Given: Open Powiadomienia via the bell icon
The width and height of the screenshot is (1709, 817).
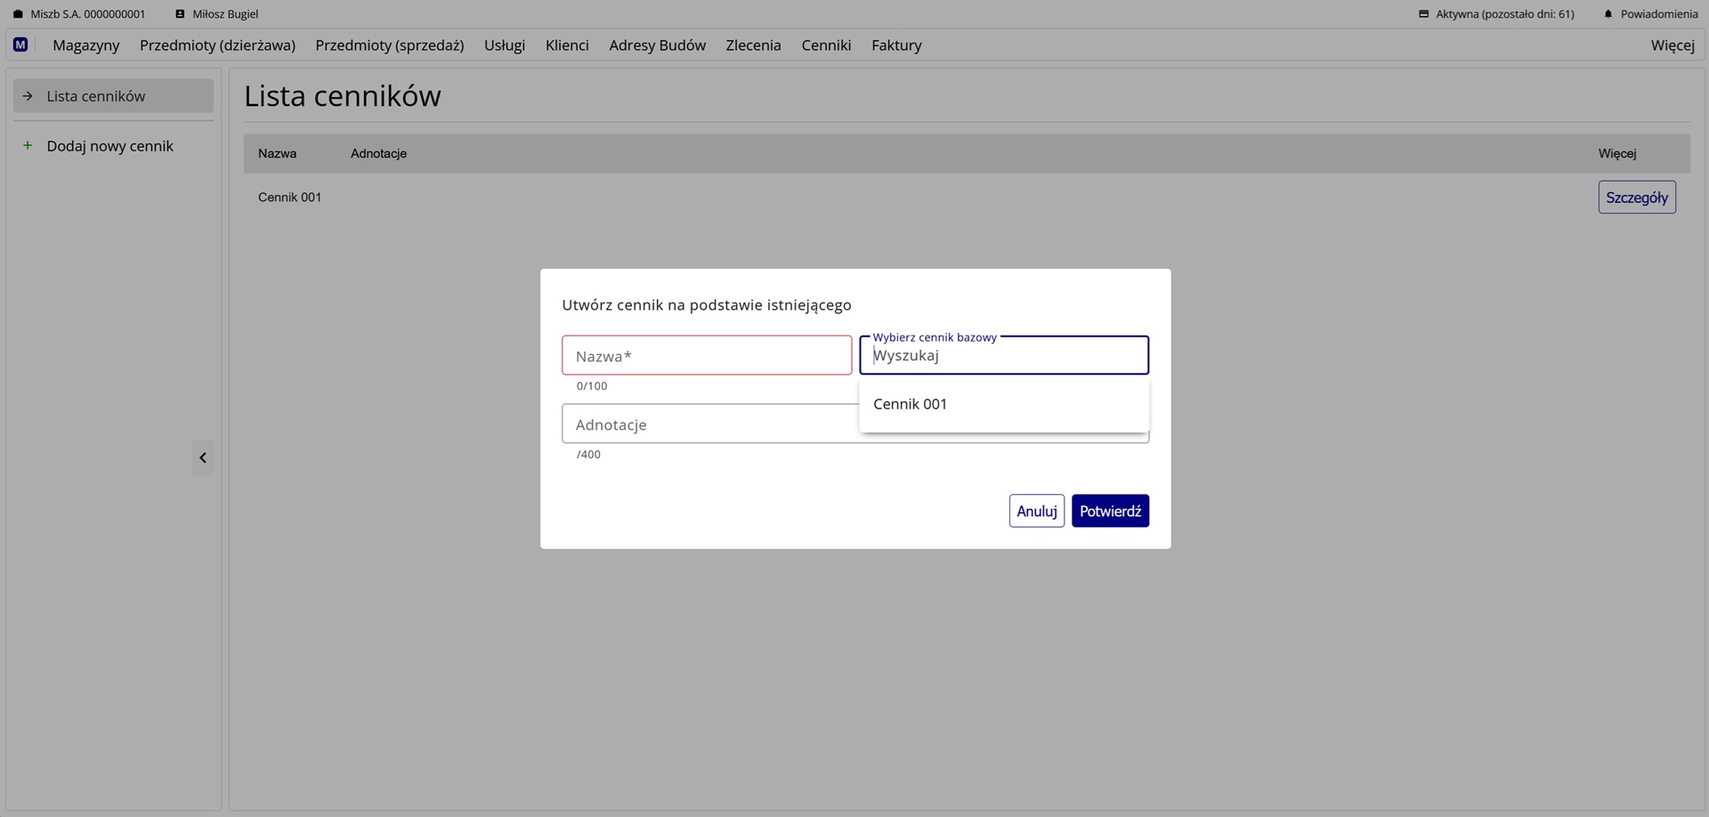Looking at the screenshot, I should [x=1608, y=14].
